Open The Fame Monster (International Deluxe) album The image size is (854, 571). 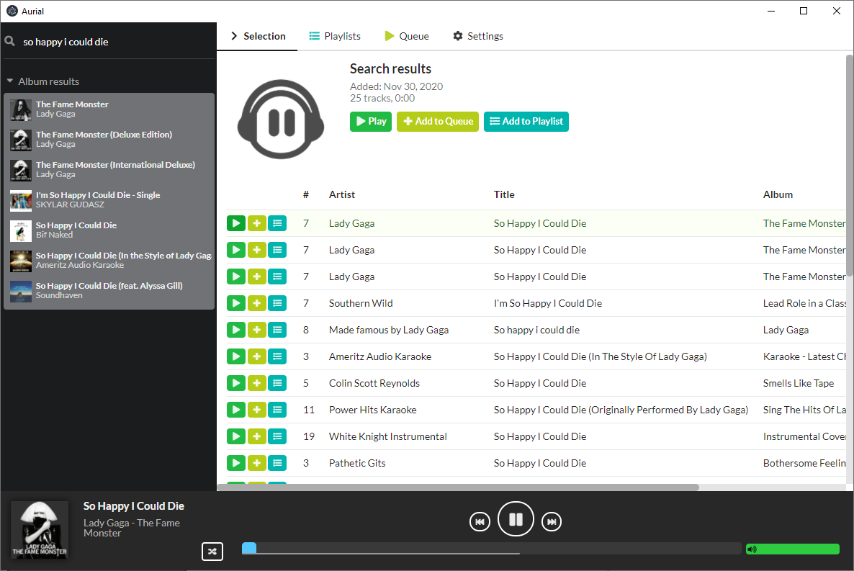[x=109, y=169]
